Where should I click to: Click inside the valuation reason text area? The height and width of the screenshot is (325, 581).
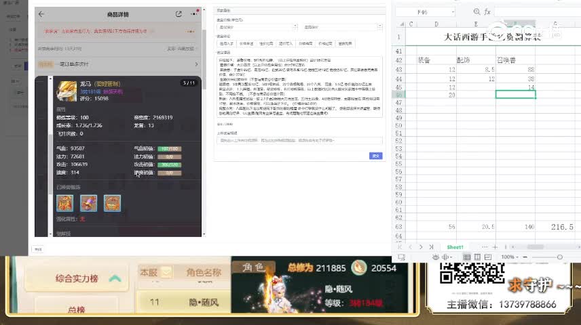299,87
